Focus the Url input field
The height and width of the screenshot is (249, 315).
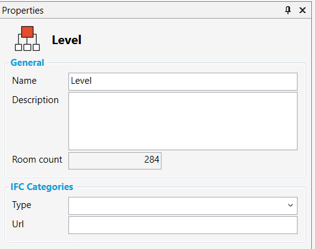click(183, 225)
